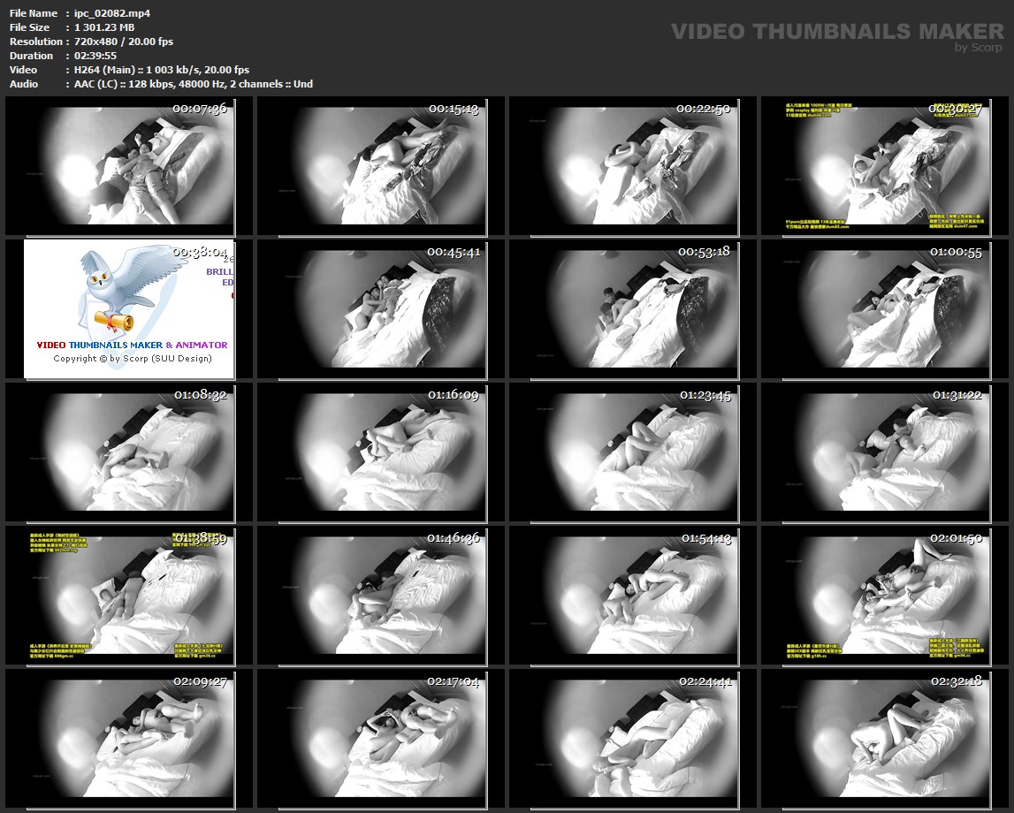The height and width of the screenshot is (813, 1014).
Task: Open the thumbnail at 02:17:04
Action: pos(371,739)
